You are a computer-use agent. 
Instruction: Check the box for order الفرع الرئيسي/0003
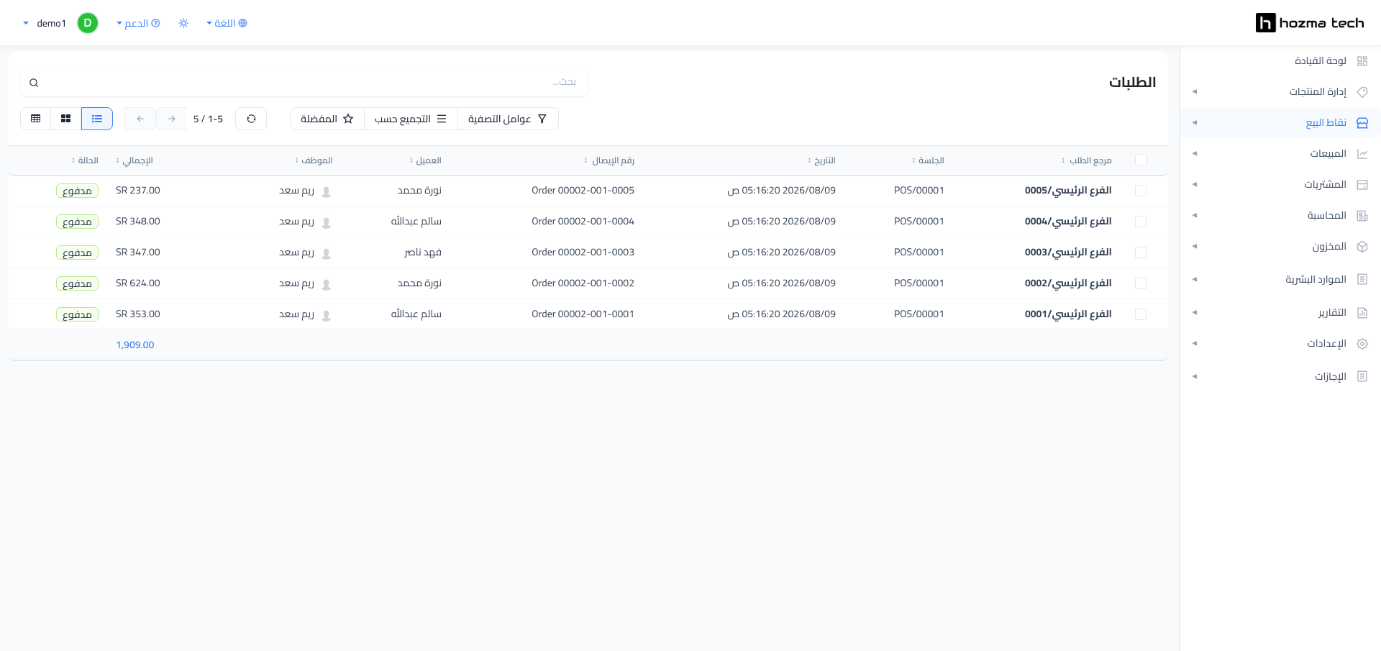coord(1141,252)
